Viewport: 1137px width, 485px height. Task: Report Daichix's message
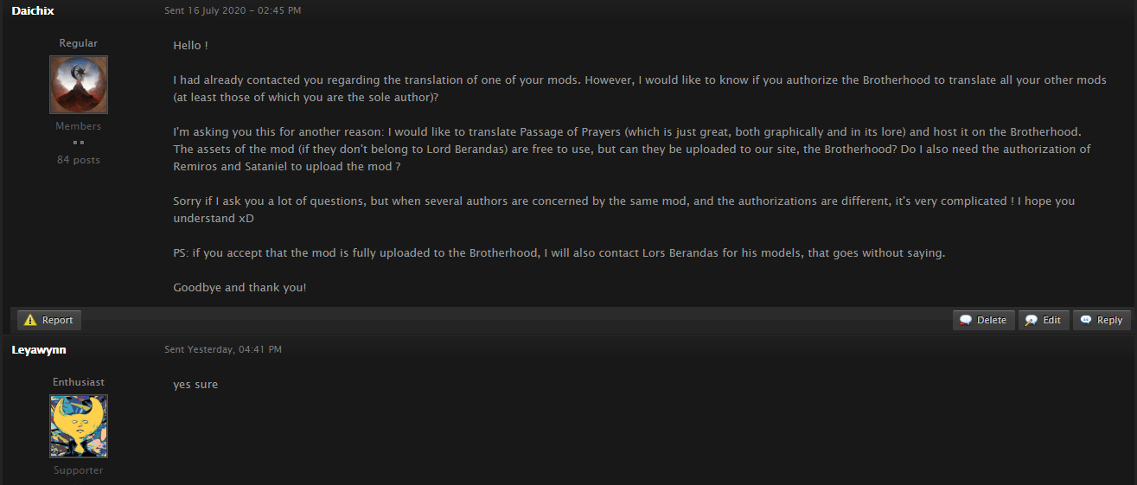point(49,320)
